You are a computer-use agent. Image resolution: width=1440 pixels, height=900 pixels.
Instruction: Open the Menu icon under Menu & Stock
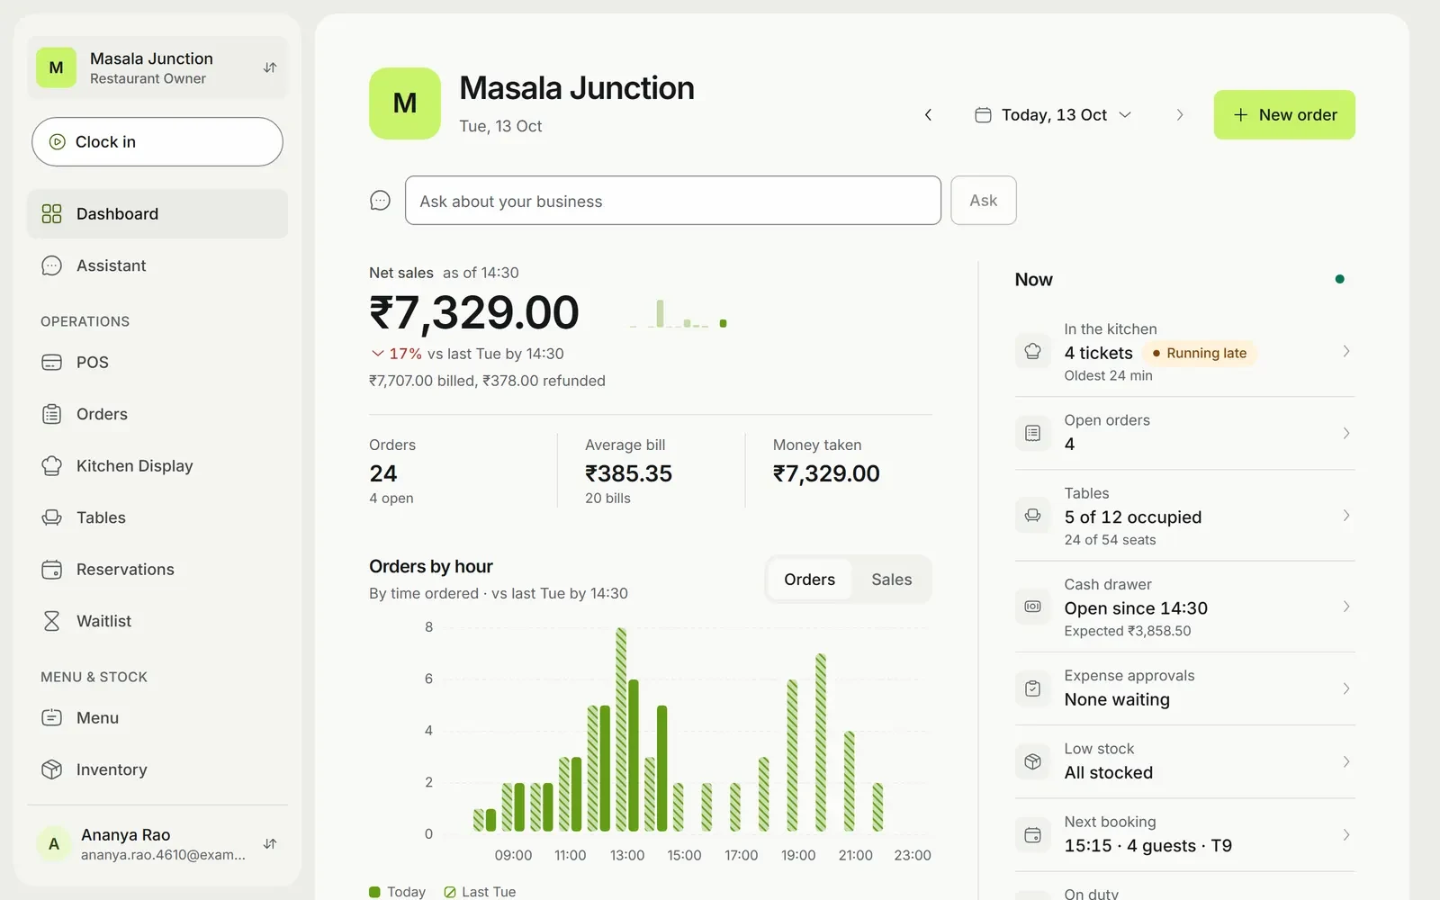pyautogui.click(x=52, y=717)
